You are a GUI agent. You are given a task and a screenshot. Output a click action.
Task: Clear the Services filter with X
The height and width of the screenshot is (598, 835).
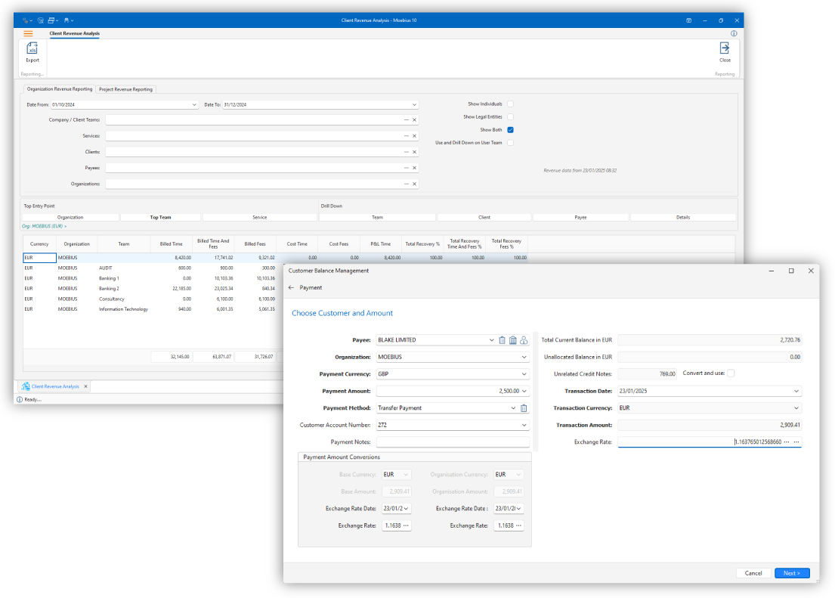pos(414,136)
